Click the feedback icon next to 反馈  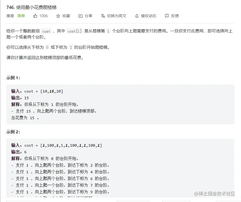tap(167, 16)
